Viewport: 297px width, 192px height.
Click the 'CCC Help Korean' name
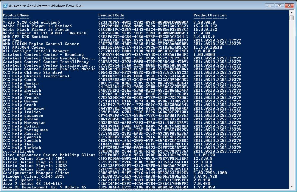click(21, 119)
